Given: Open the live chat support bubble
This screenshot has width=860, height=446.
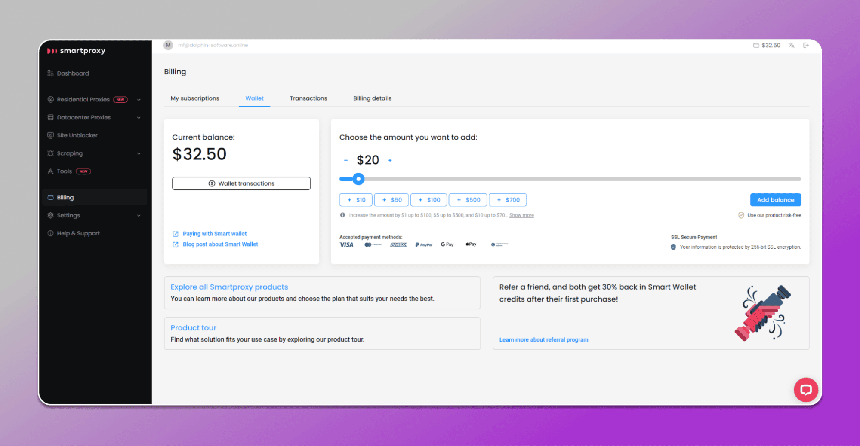Looking at the screenshot, I should click(x=806, y=390).
